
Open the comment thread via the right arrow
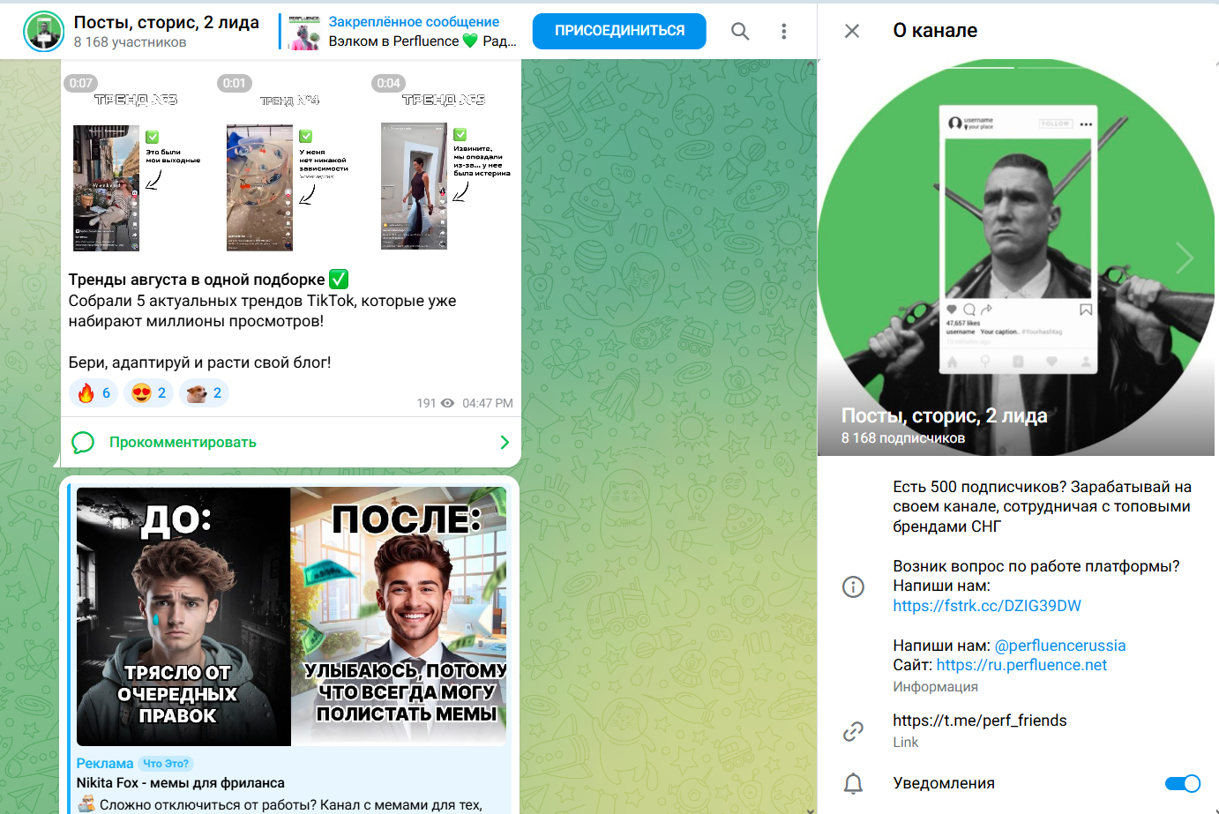click(x=503, y=442)
